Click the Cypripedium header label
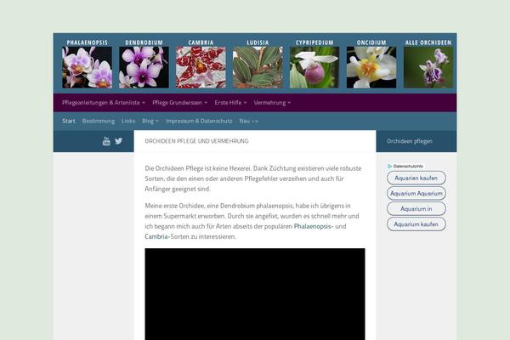Image resolution: width=510 pixels, height=340 pixels. (x=314, y=42)
